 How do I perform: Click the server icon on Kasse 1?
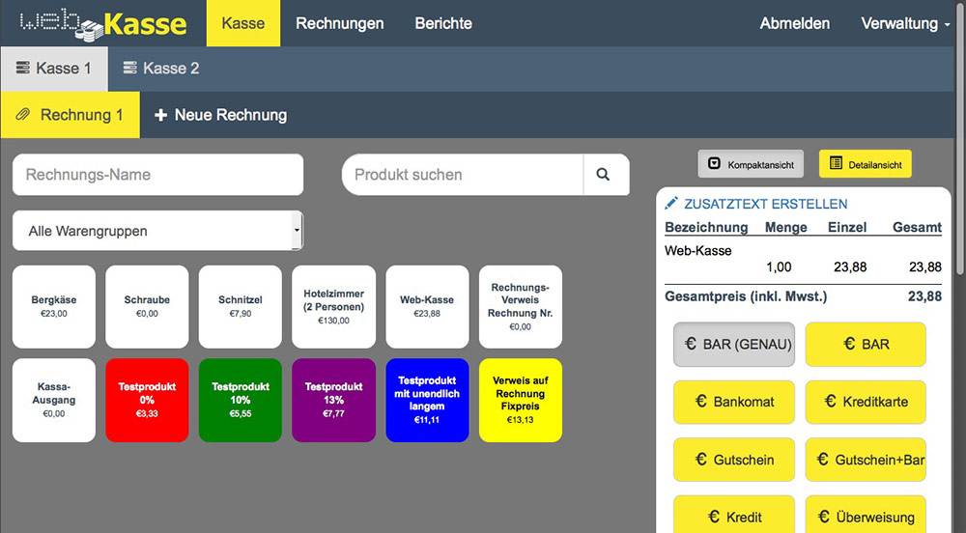pyautogui.click(x=23, y=69)
